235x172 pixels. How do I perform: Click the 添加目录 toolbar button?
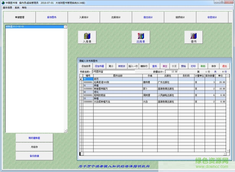click(x=86, y=66)
